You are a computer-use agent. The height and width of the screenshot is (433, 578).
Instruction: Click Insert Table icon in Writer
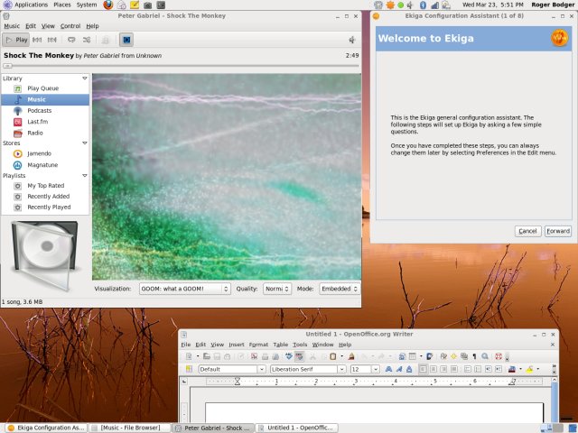(412, 356)
